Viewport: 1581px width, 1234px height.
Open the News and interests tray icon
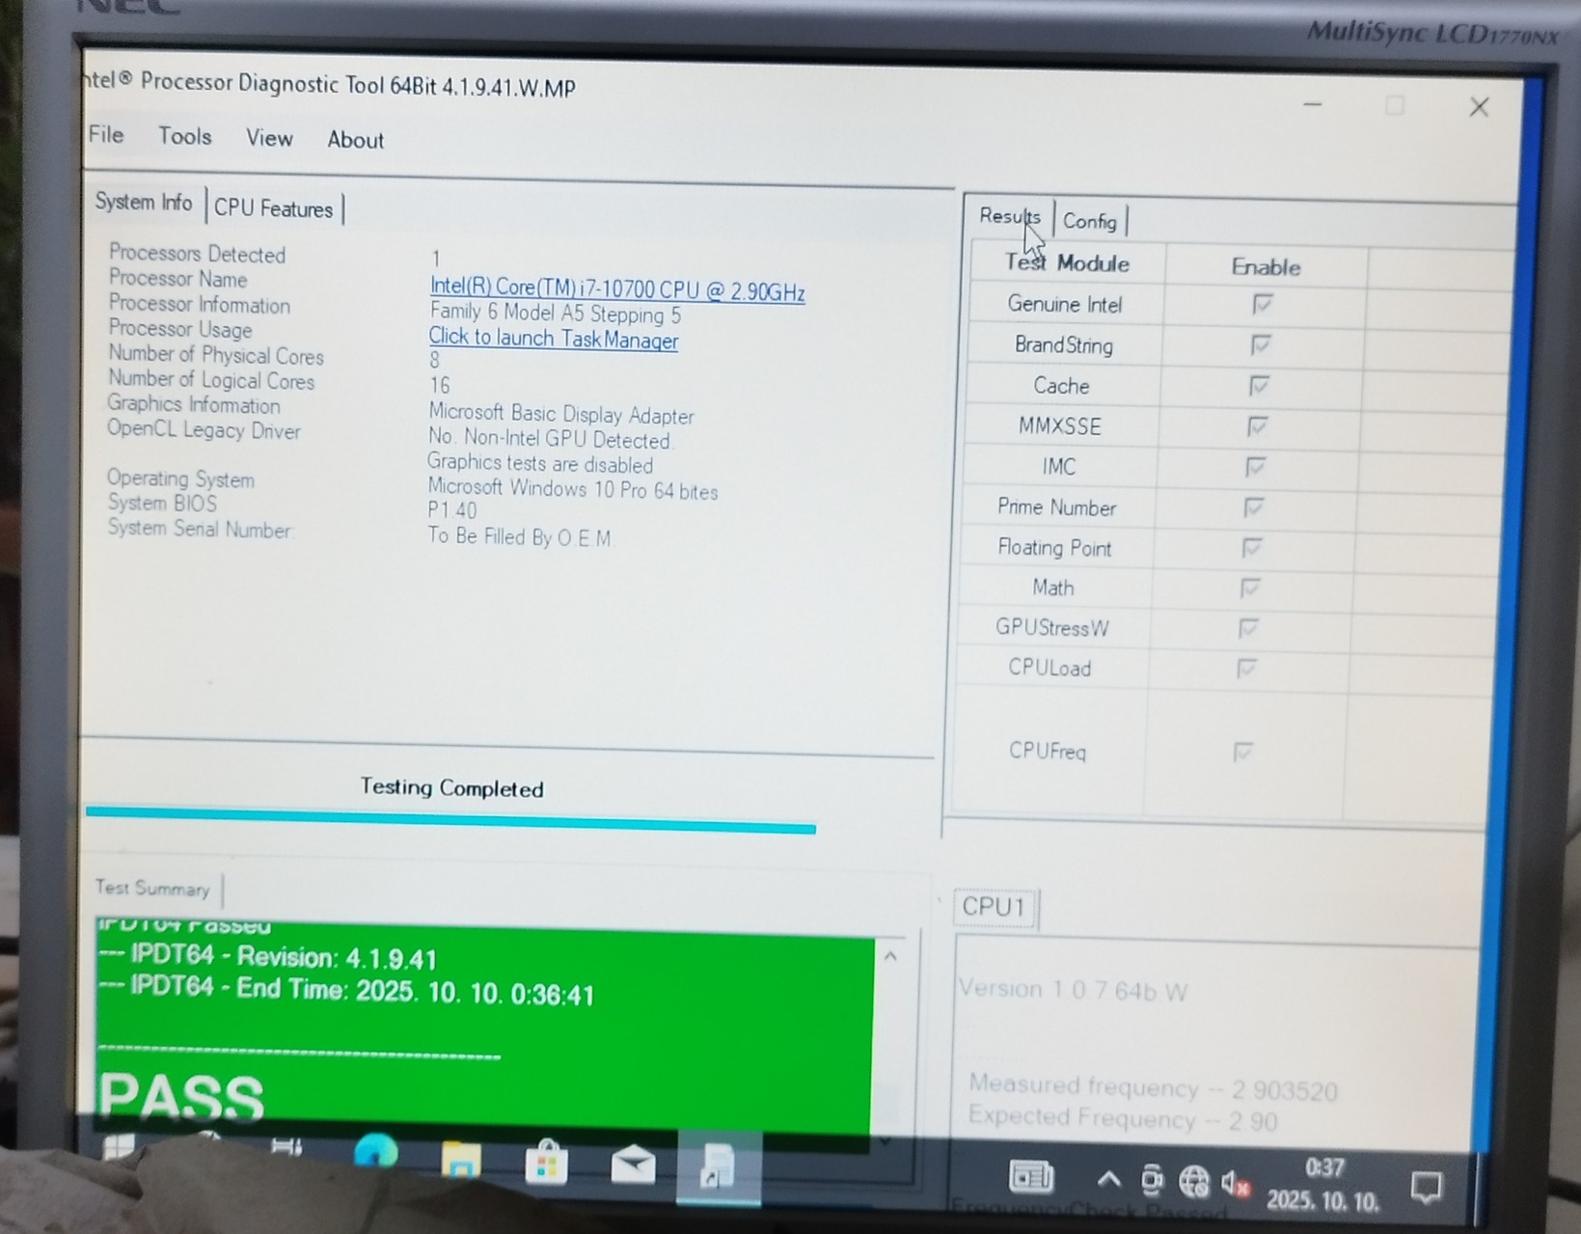(1030, 1176)
